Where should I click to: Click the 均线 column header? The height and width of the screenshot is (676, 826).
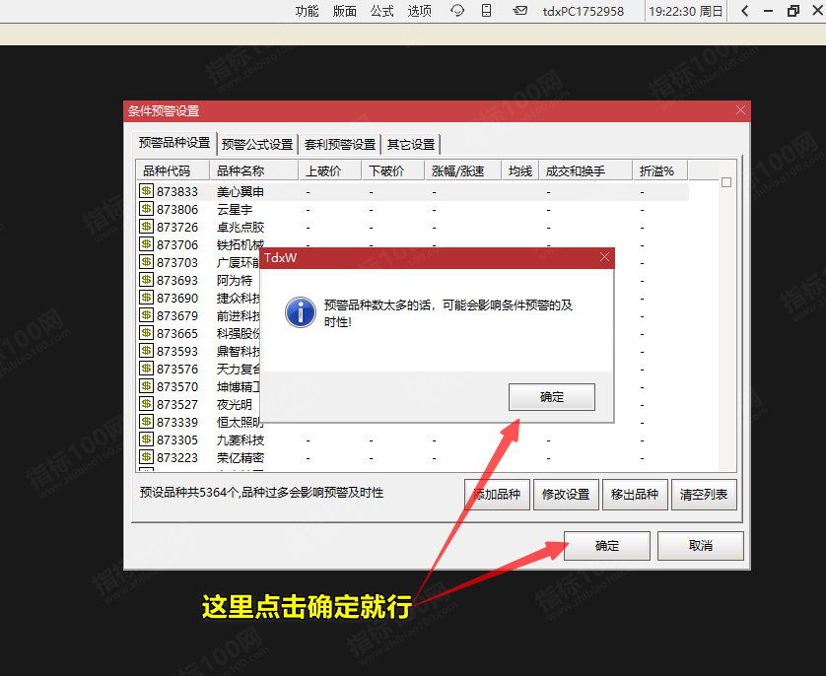pyautogui.click(x=519, y=171)
